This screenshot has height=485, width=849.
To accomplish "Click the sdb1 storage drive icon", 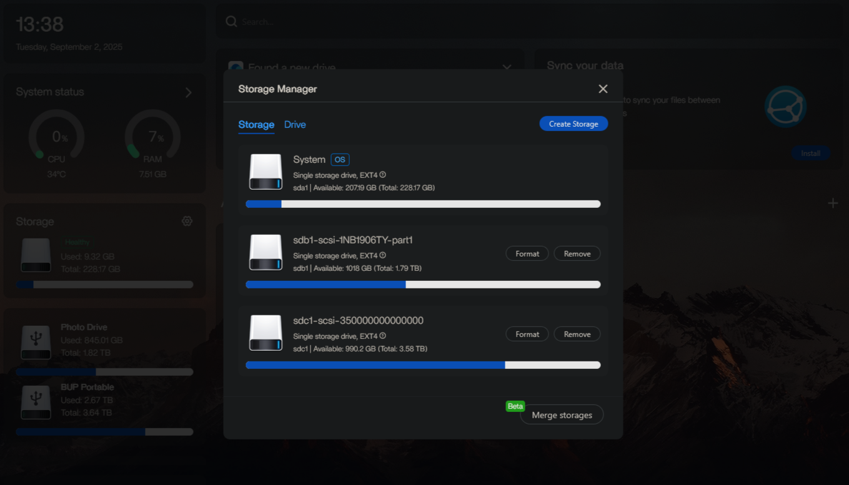I will (266, 253).
